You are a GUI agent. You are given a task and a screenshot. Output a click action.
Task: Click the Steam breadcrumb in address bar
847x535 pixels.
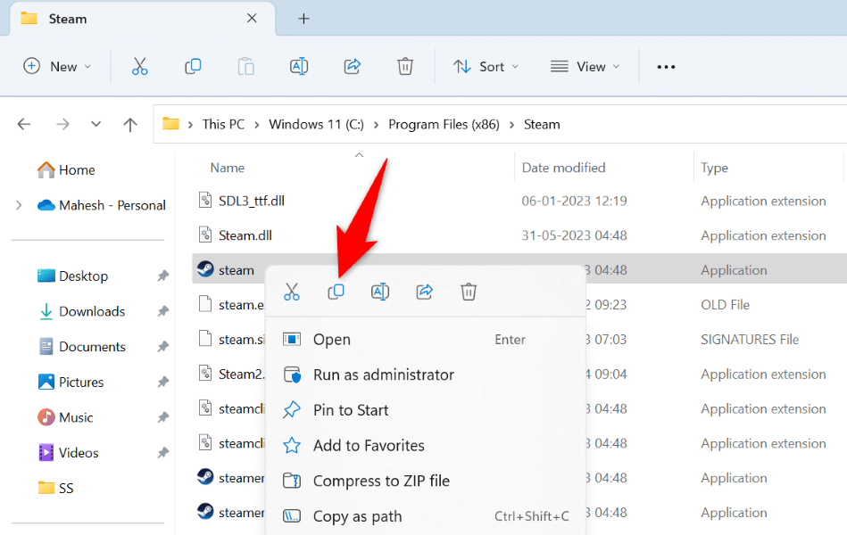(542, 125)
